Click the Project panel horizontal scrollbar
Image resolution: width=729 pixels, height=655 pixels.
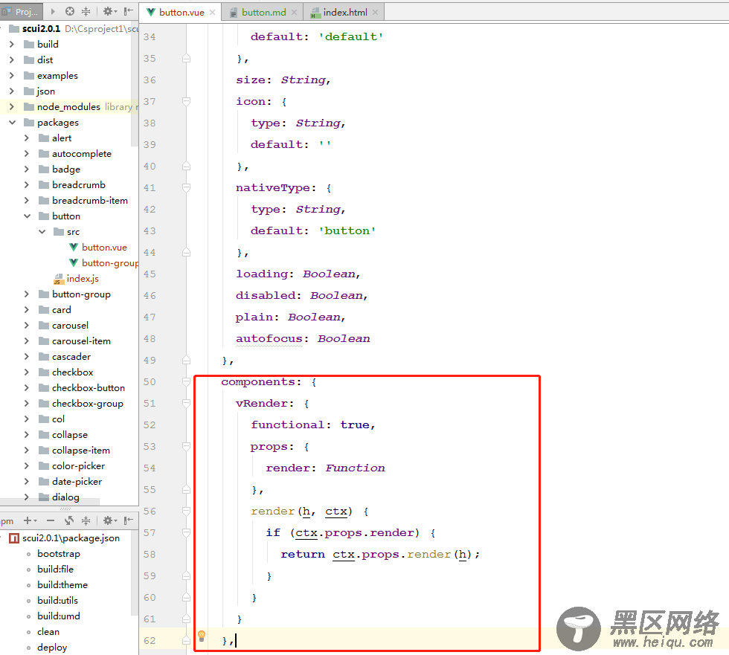coord(50,501)
